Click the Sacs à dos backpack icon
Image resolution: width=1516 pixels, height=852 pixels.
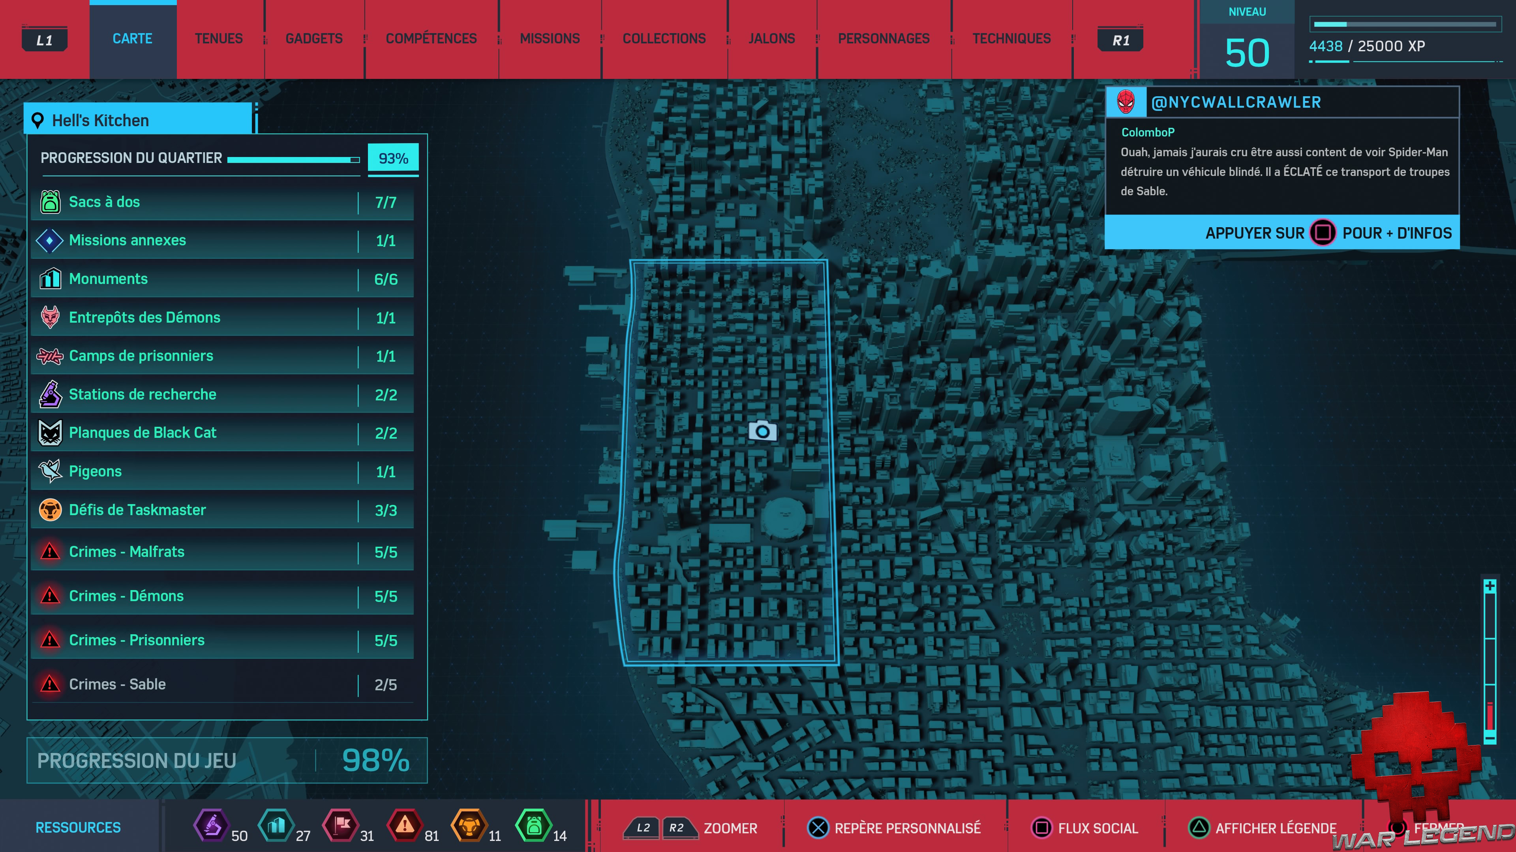(x=50, y=202)
